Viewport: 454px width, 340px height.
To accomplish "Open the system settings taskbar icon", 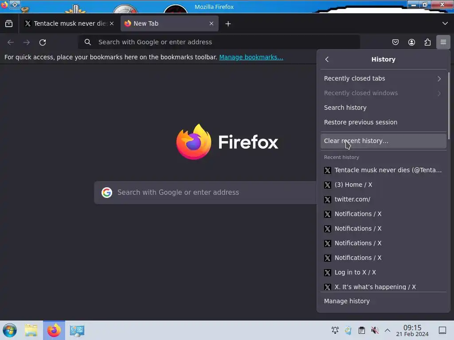I will (x=77, y=330).
